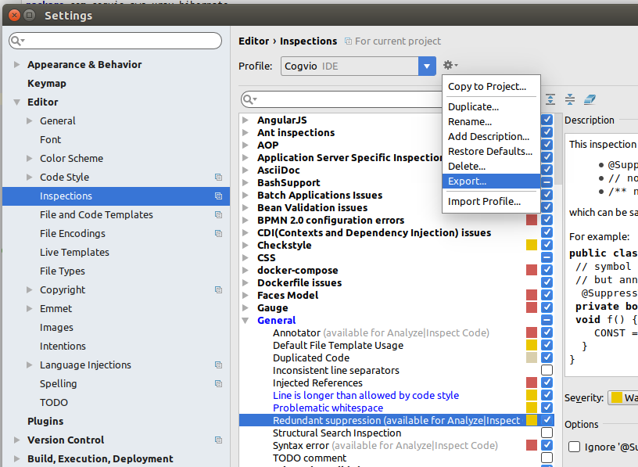Click the Expand All tree icon
The image size is (638, 467).
[550, 99]
